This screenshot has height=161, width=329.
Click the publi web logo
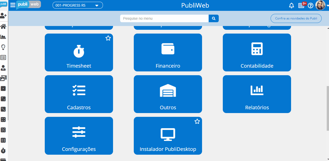pos(28,5)
